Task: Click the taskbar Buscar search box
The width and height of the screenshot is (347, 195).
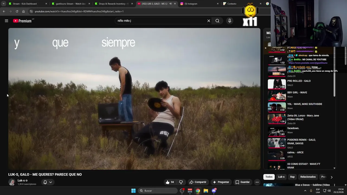Action: click(158, 191)
